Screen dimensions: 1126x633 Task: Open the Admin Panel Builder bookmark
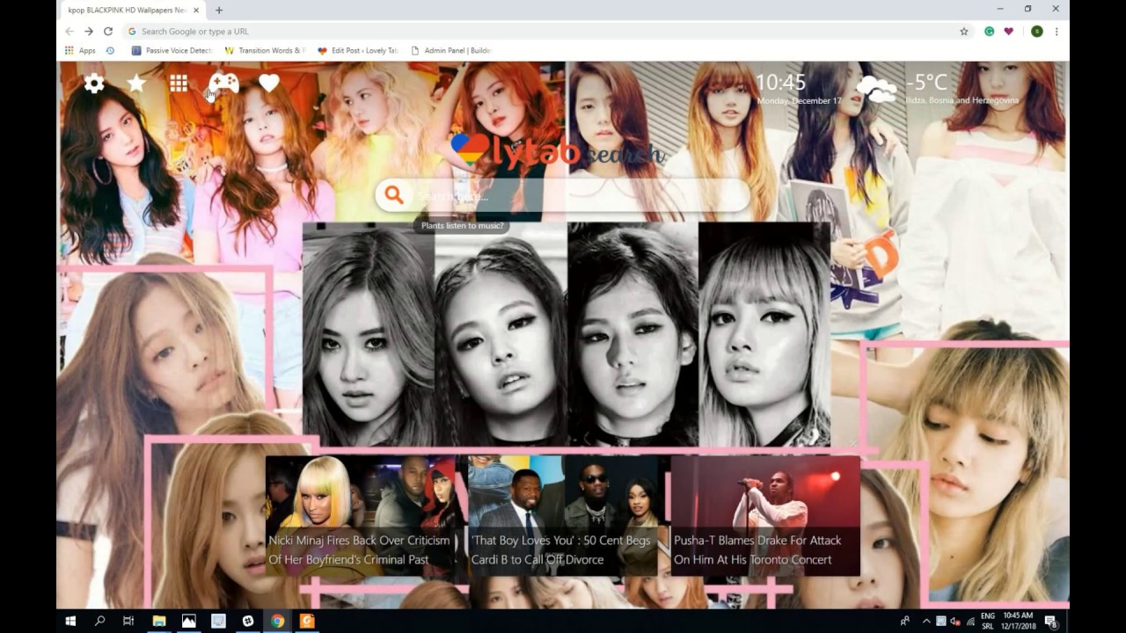tap(450, 50)
